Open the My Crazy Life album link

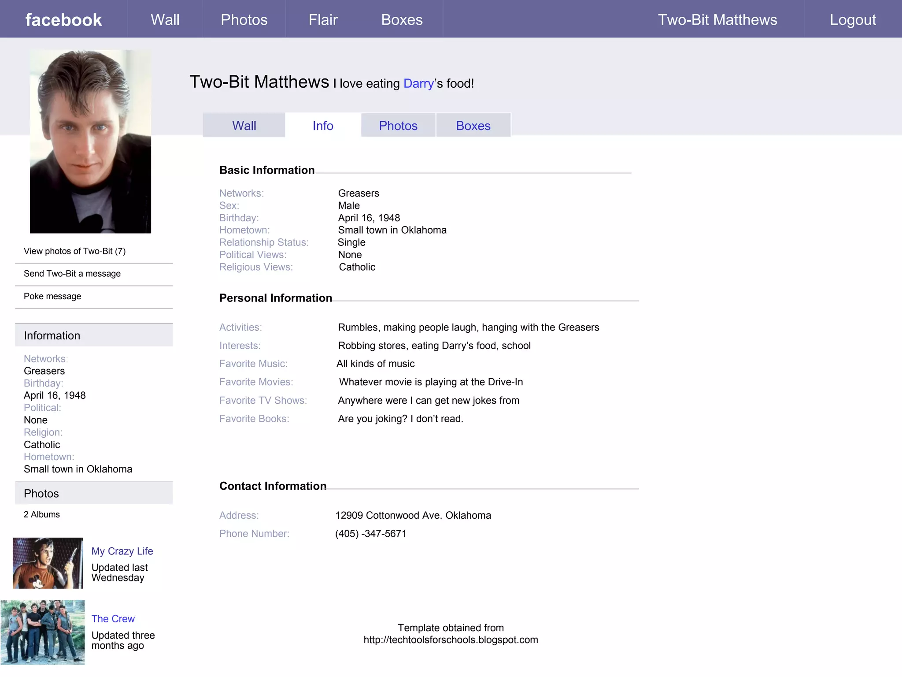coord(122,551)
